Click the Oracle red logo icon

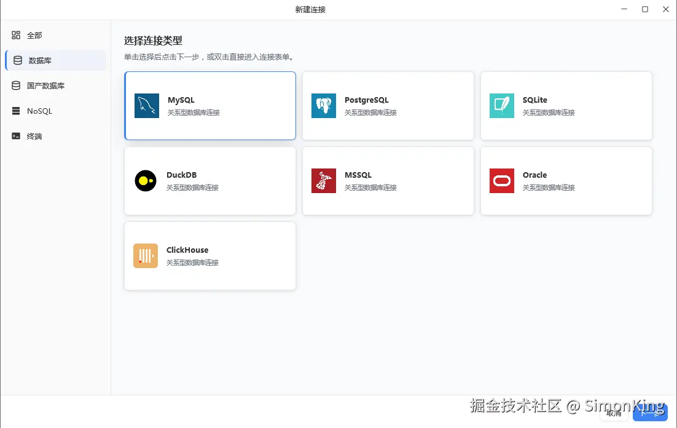pos(502,181)
